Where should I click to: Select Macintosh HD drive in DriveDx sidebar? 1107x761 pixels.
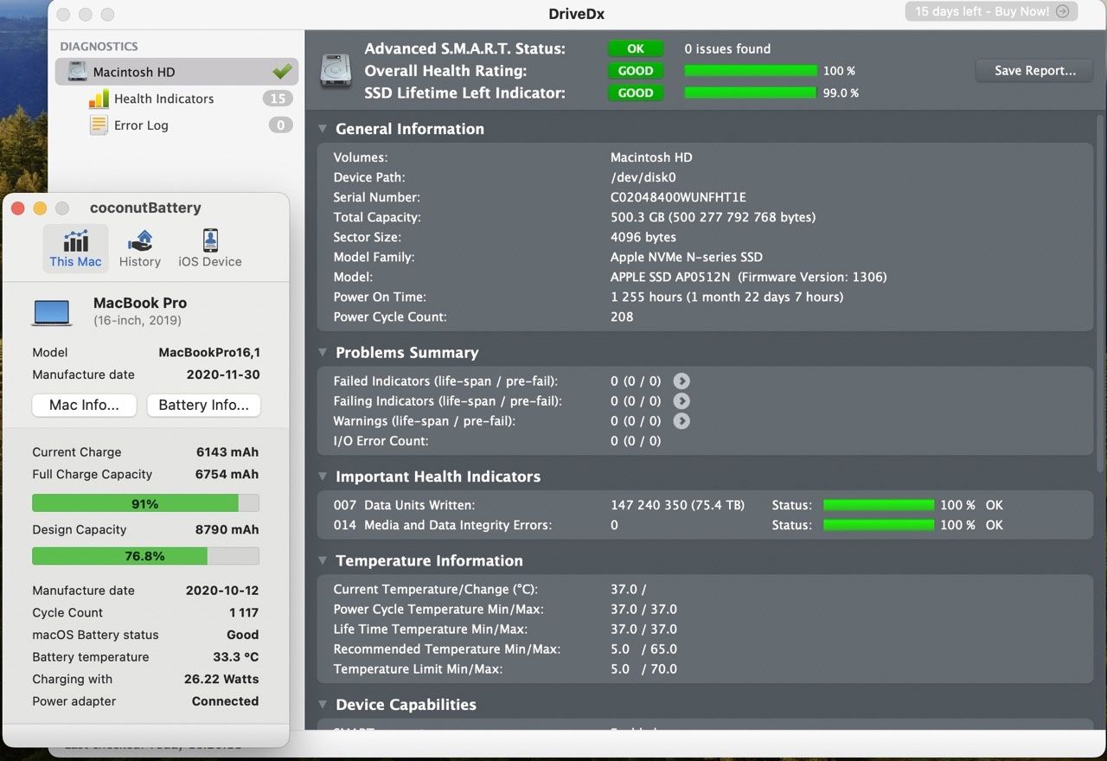(176, 72)
